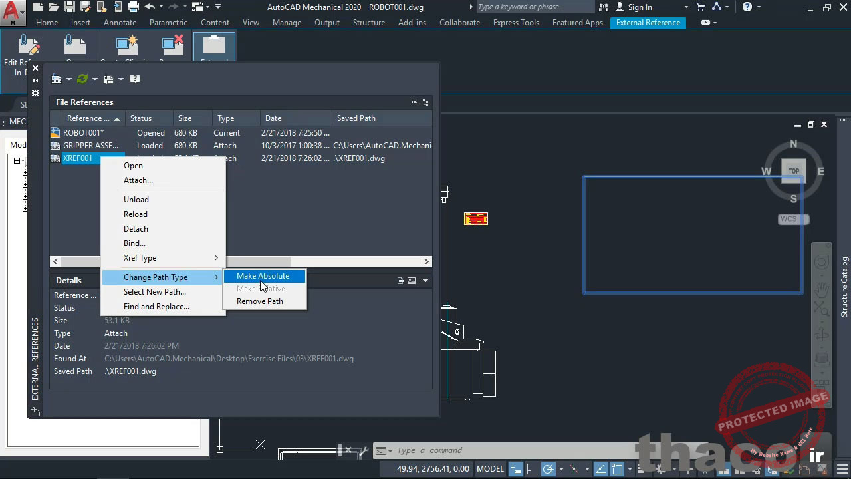
Task: Click the Save quick access icon
Action: [x=69, y=7]
